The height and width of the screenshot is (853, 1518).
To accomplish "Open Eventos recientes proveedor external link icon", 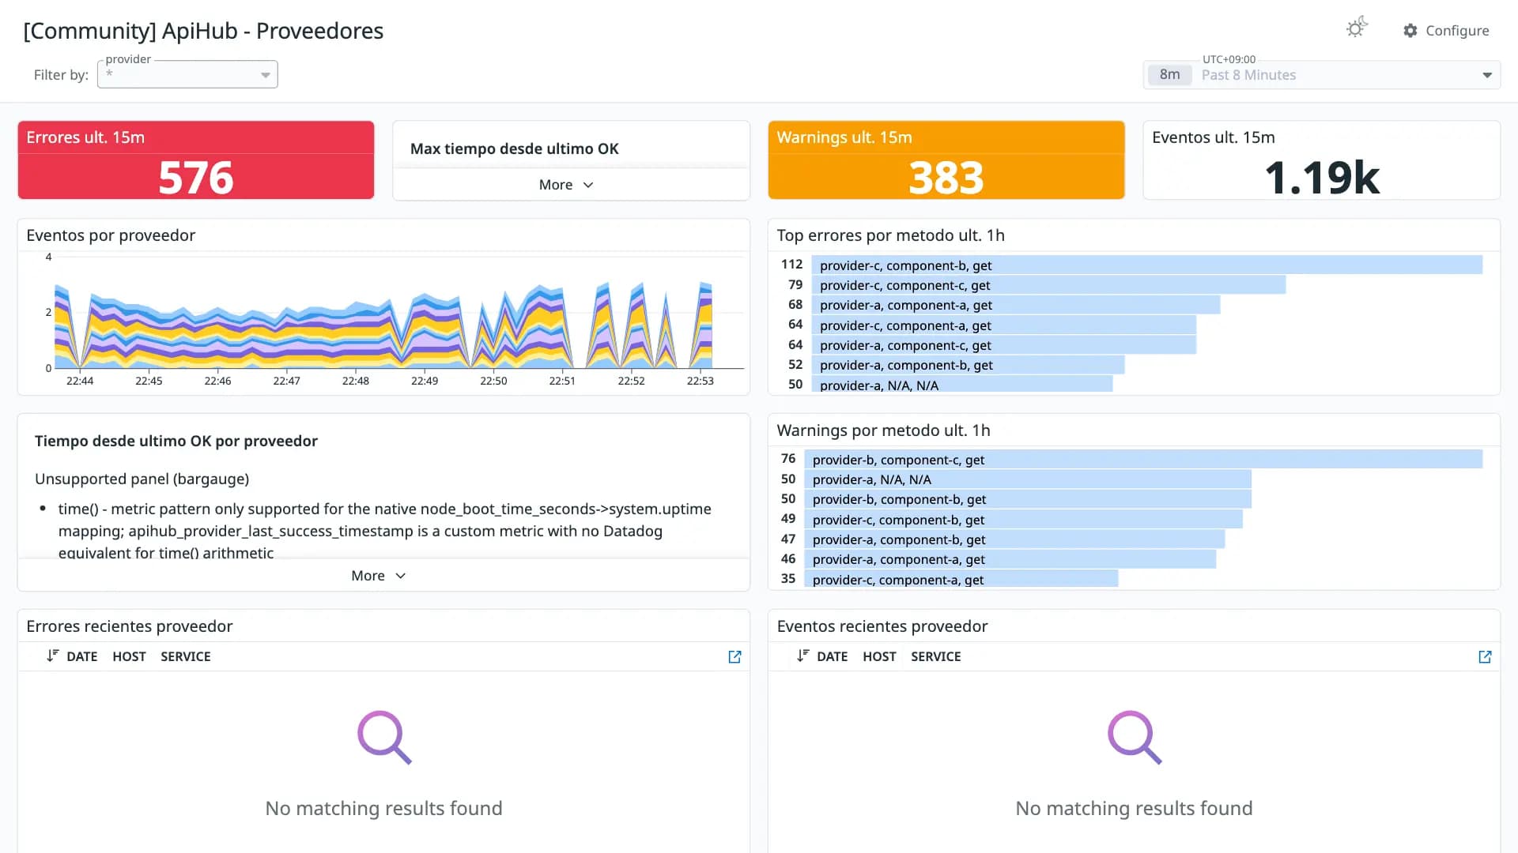I will click(x=1485, y=657).
